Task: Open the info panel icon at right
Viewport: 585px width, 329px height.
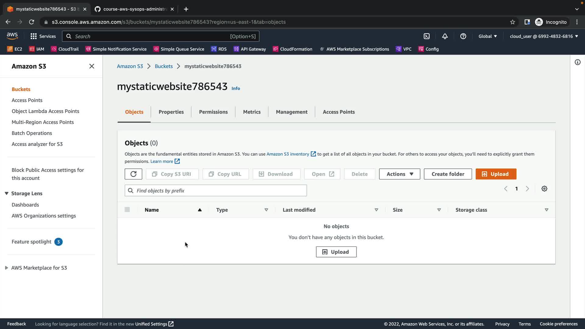Action: [x=577, y=62]
